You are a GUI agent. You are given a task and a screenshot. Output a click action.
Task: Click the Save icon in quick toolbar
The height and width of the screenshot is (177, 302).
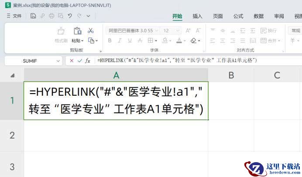pyautogui.click(x=33, y=16)
